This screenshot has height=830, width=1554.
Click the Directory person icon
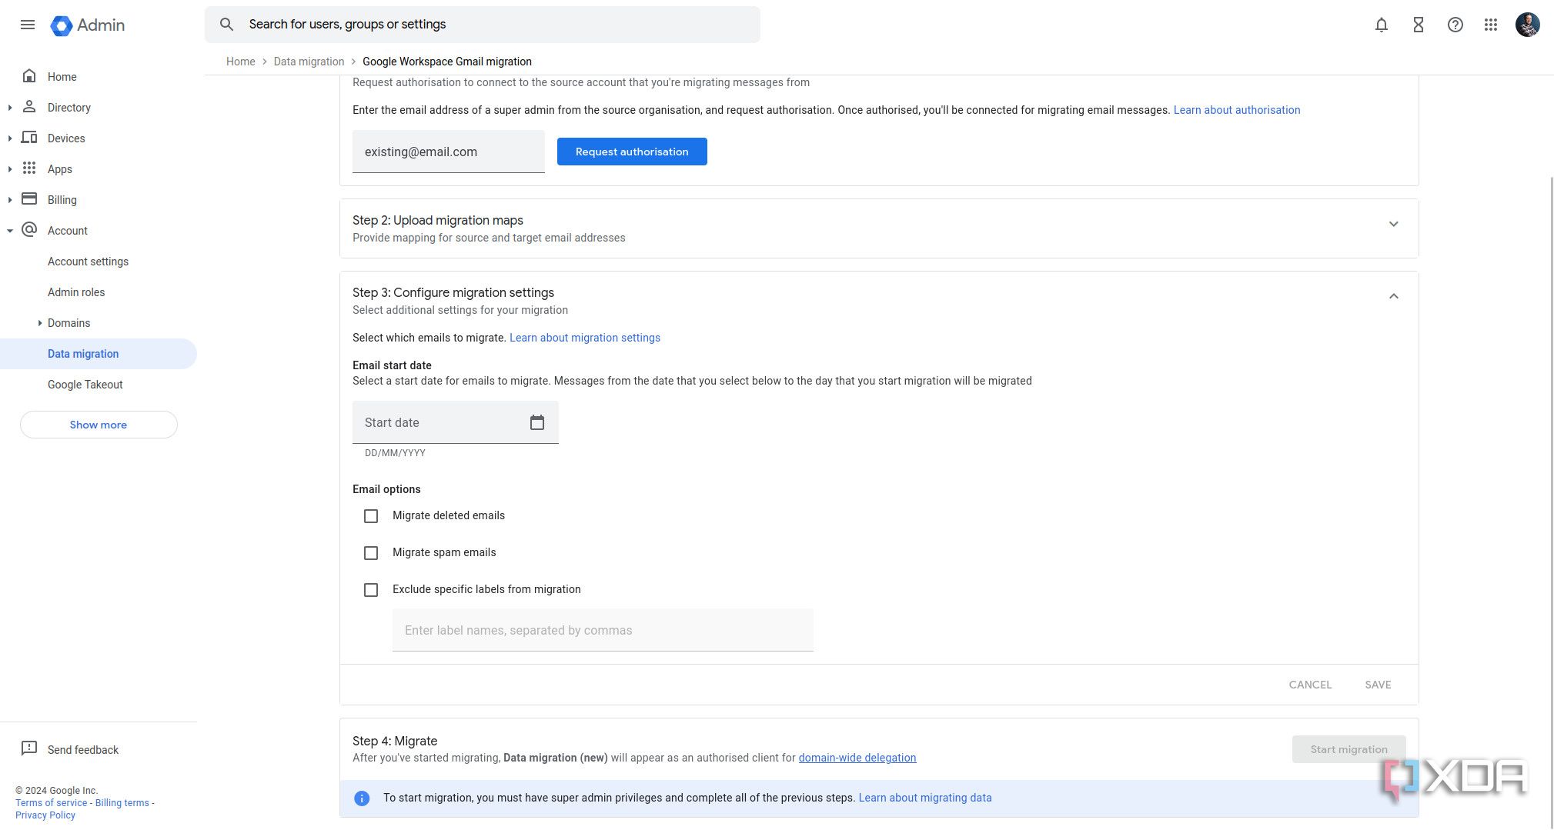tap(29, 107)
